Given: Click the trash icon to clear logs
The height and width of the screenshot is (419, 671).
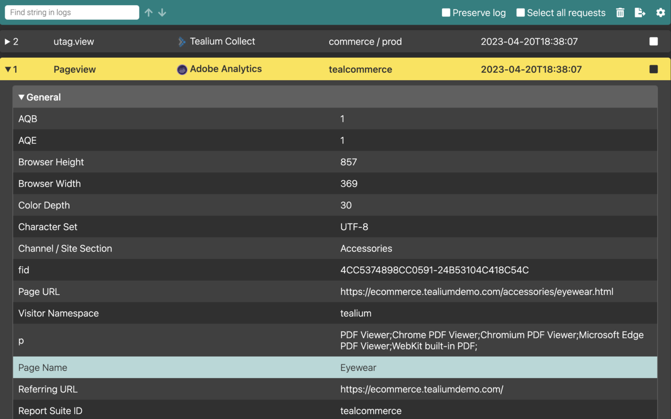Looking at the screenshot, I should [x=620, y=13].
